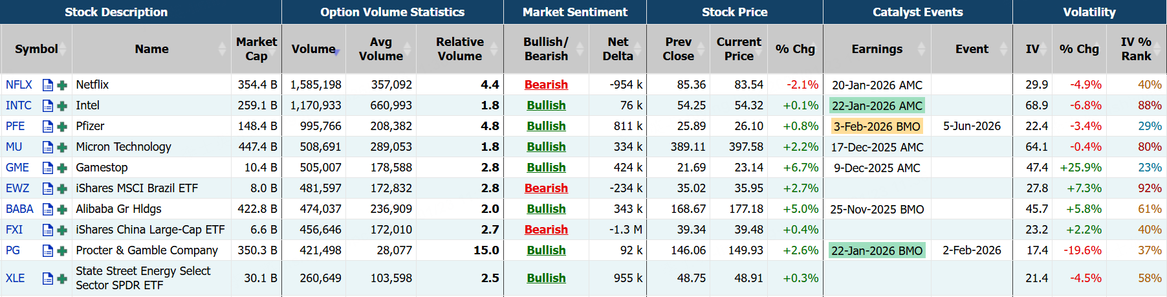Open the document icon next to PG
The height and width of the screenshot is (297, 1167).
[47, 250]
